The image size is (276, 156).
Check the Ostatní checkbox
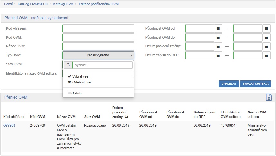(69, 93)
